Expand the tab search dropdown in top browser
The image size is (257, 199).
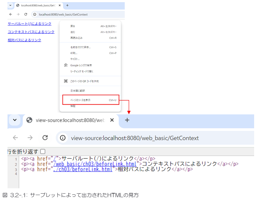[10, 5]
